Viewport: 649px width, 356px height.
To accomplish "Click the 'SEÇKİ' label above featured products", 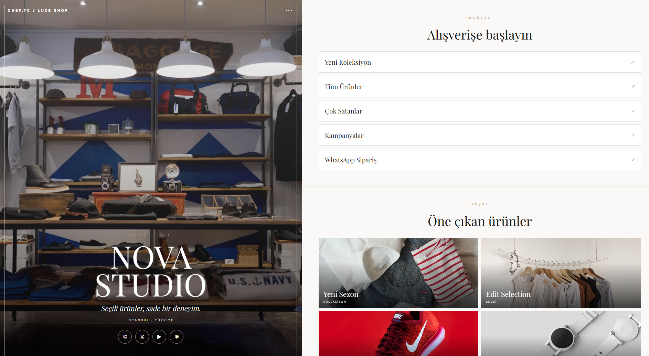I will 479,204.
